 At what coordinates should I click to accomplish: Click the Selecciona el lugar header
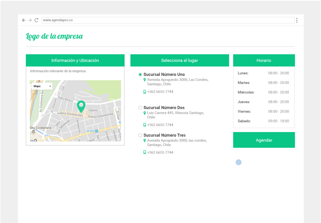pos(180,60)
